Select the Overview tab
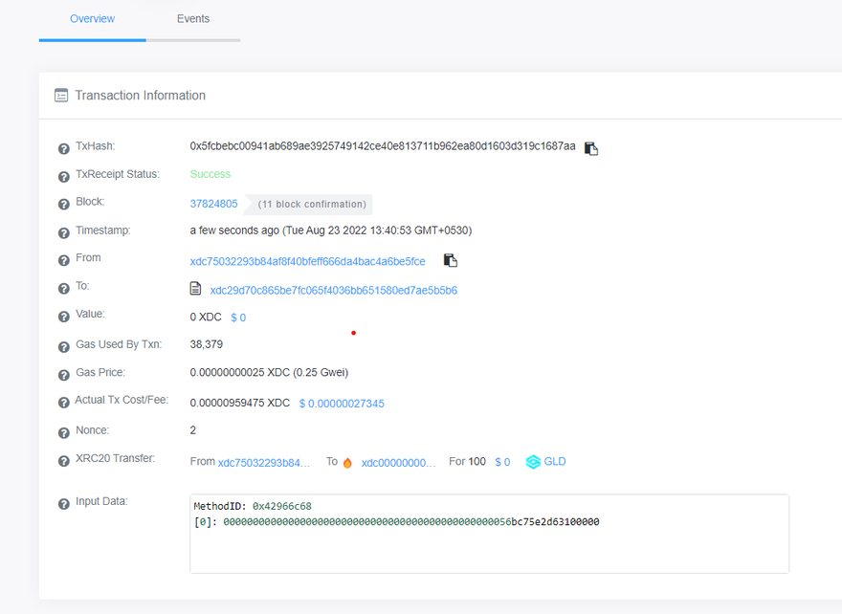Image resolution: width=842 pixels, height=614 pixels. [93, 19]
